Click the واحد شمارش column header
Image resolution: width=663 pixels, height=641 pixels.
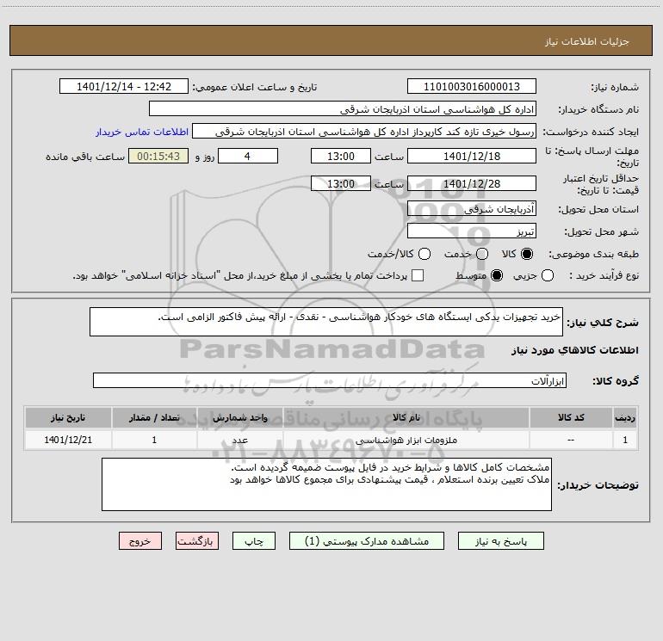pos(239,417)
